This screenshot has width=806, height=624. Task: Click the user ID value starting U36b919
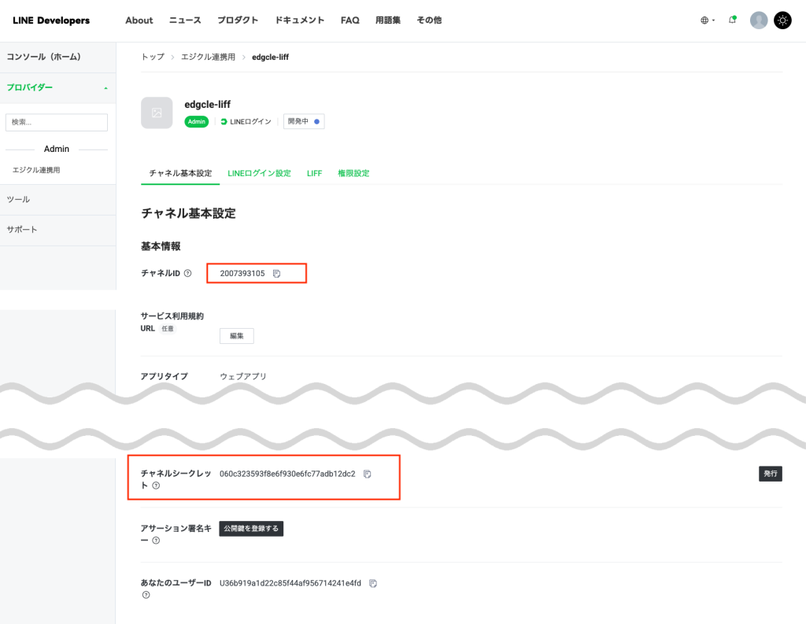(x=290, y=583)
